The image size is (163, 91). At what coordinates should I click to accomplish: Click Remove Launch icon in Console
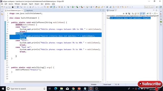pos(126,13)
